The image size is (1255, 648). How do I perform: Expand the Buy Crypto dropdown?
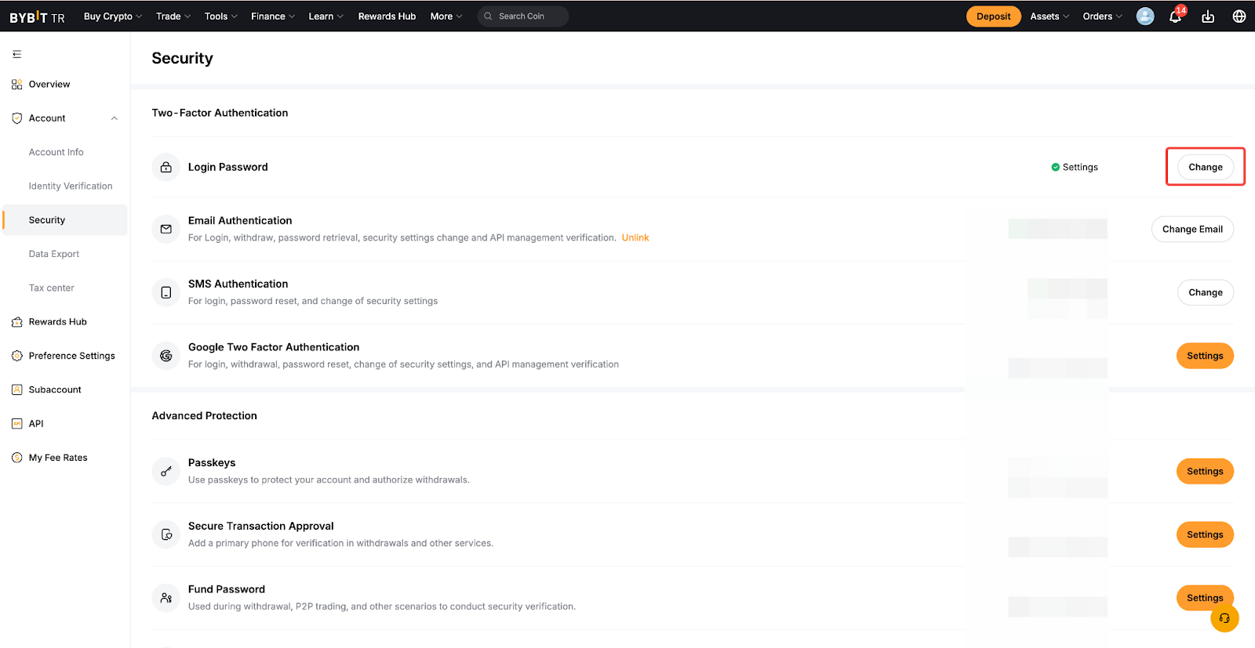point(113,16)
